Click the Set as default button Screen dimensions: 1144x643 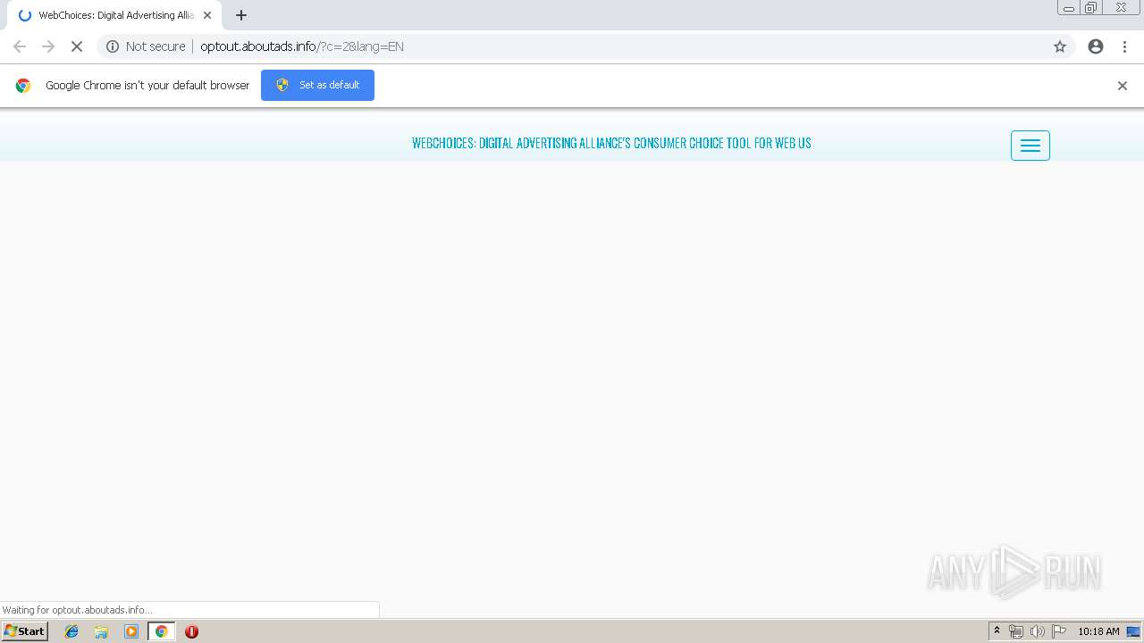(317, 85)
